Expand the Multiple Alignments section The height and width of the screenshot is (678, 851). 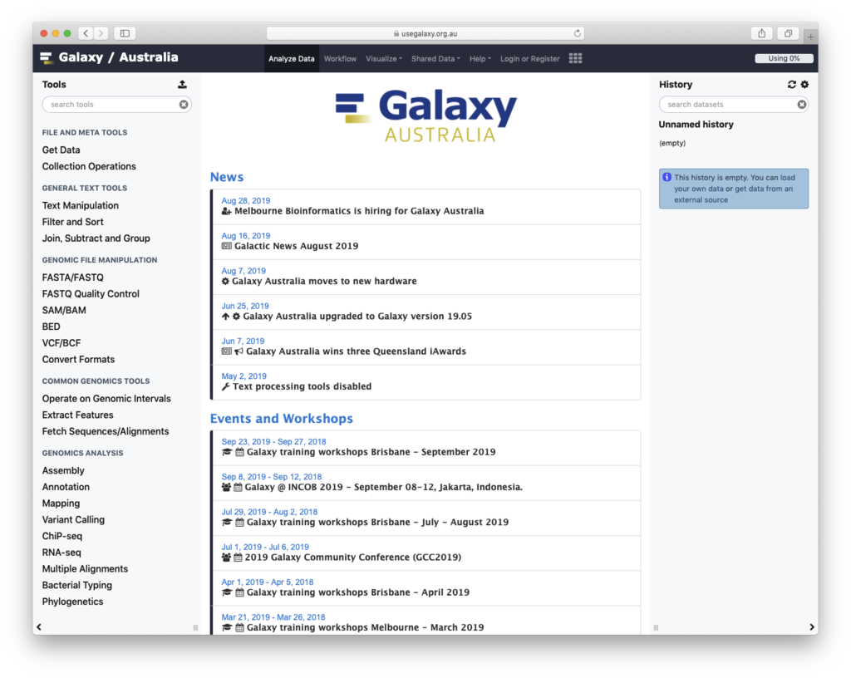86,568
